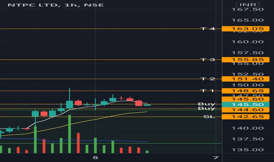Select the SL line label

209,117
